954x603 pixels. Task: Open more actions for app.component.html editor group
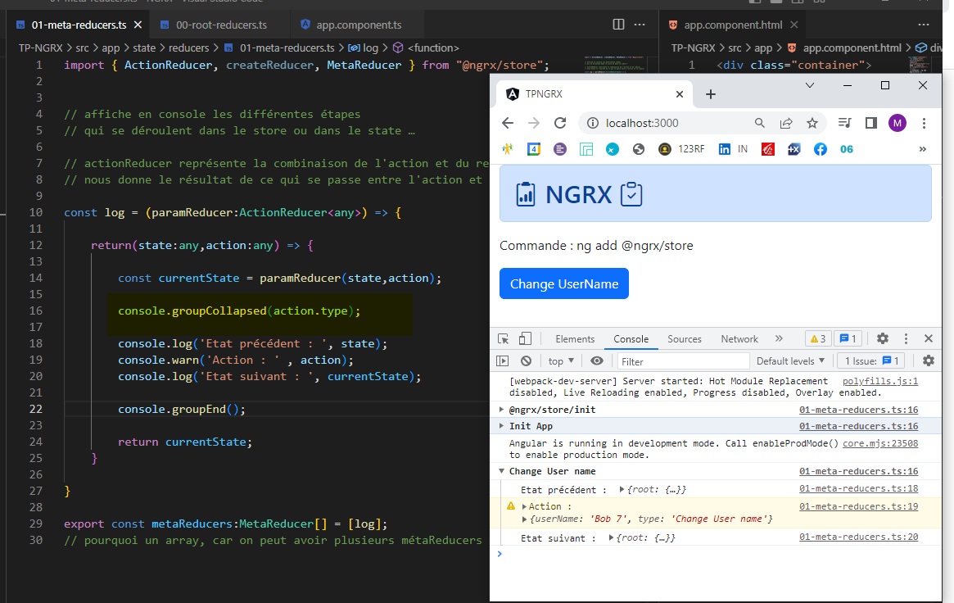pos(924,25)
